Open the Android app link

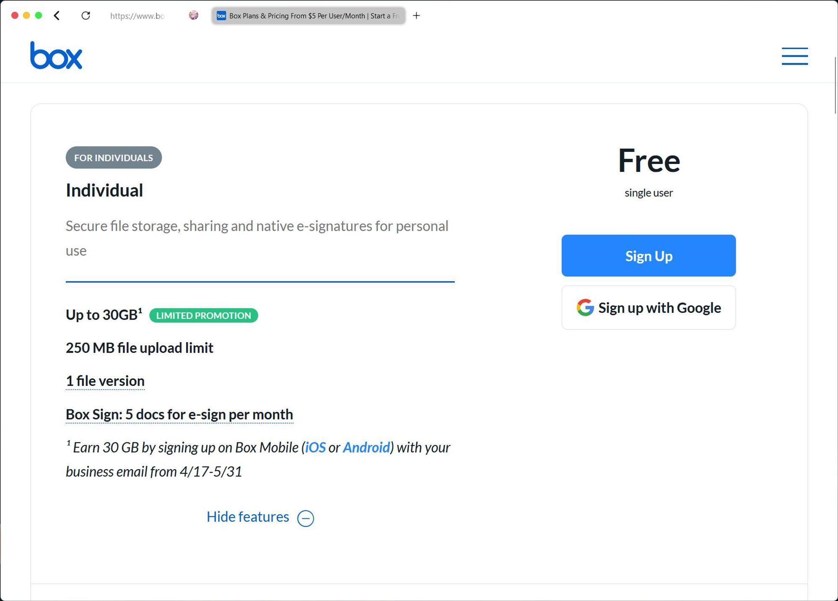click(366, 447)
